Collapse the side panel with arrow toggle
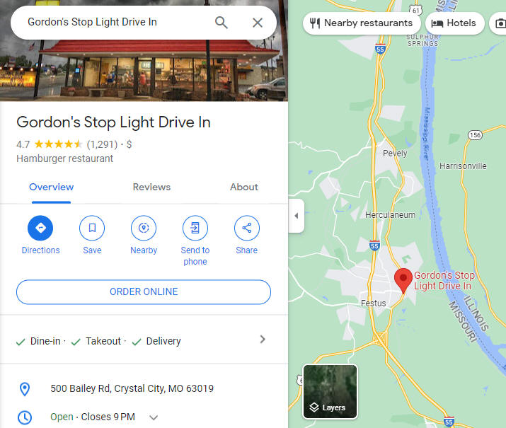The height and width of the screenshot is (428, 506). [297, 216]
